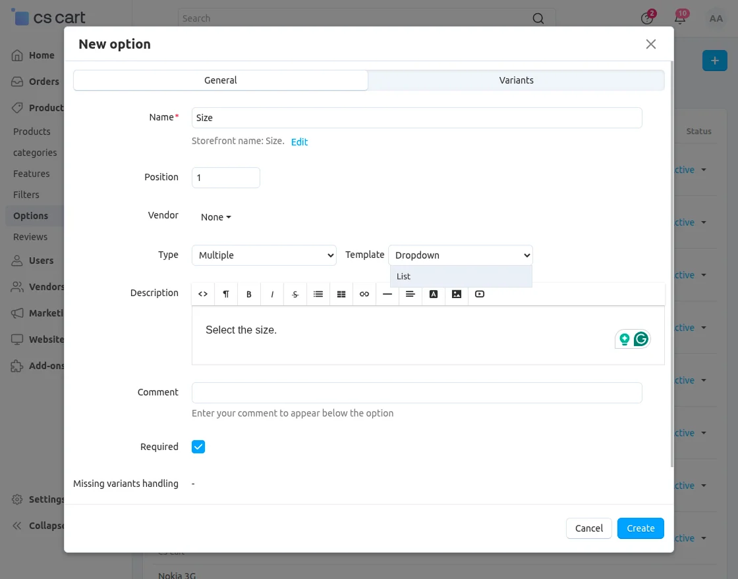Click the Create button
Screen dimensions: 738x579
point(640,528)
